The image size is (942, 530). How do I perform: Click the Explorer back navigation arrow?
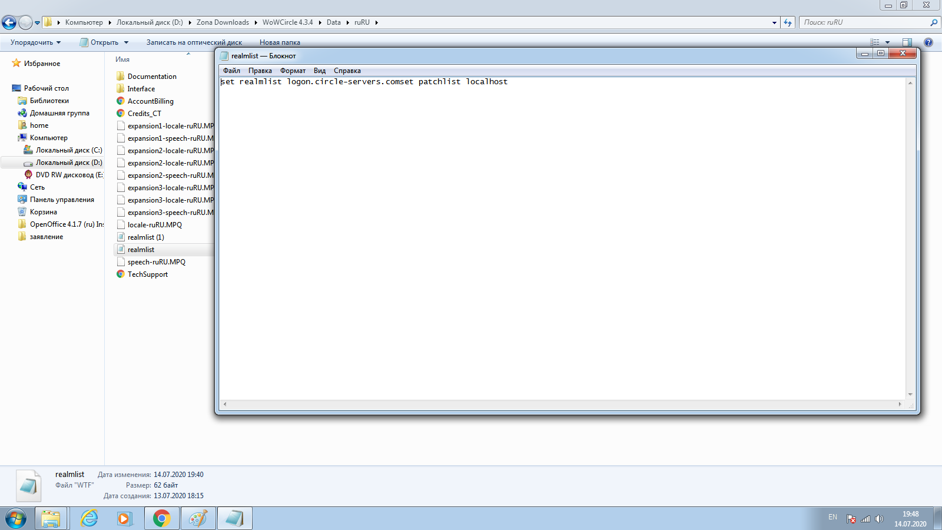pyautogui.click(x=9, y=22)
